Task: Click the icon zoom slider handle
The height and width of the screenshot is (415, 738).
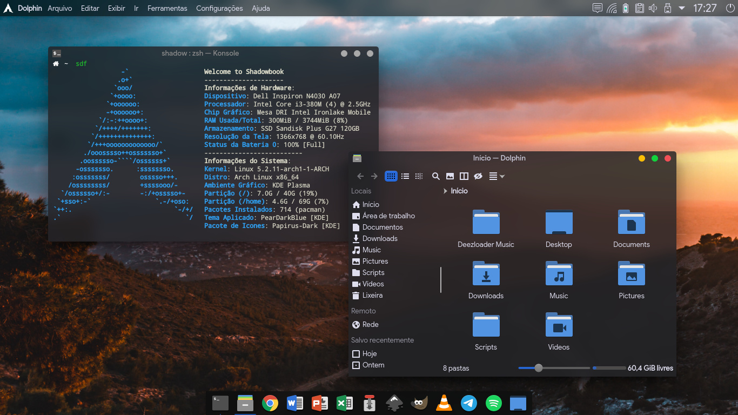Action: click(x=538, y=368)
